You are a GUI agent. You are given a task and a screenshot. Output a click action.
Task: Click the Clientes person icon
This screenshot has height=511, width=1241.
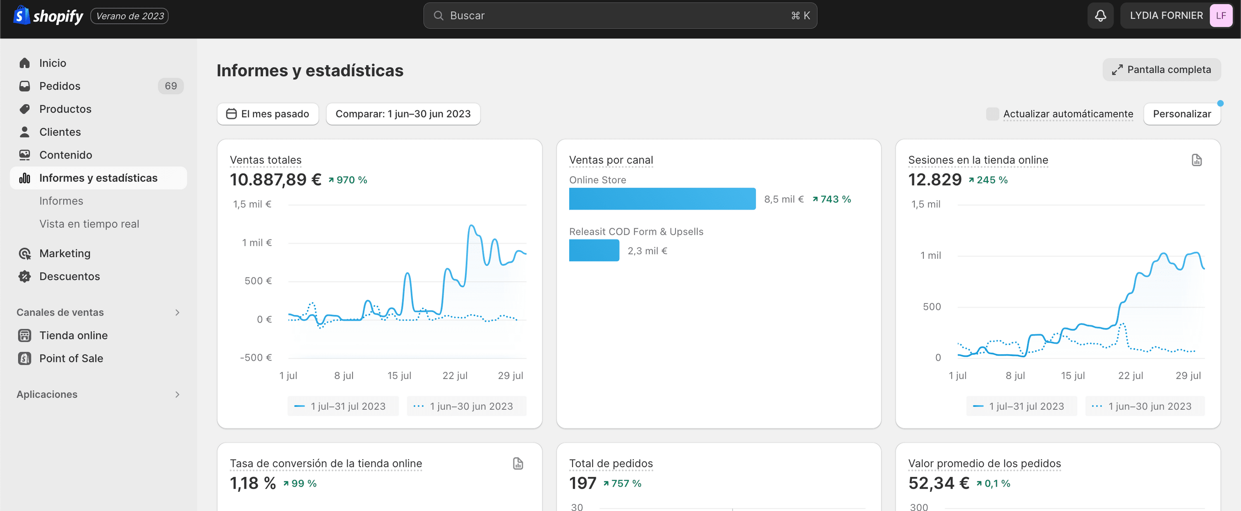24,132
